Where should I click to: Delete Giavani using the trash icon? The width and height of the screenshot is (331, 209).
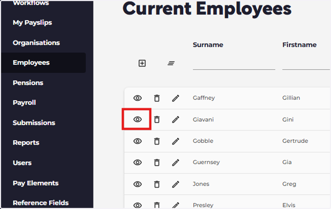click(x=157, y=119)
